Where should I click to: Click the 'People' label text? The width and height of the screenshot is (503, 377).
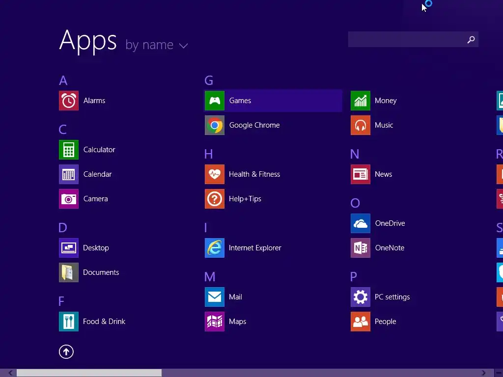386,322
